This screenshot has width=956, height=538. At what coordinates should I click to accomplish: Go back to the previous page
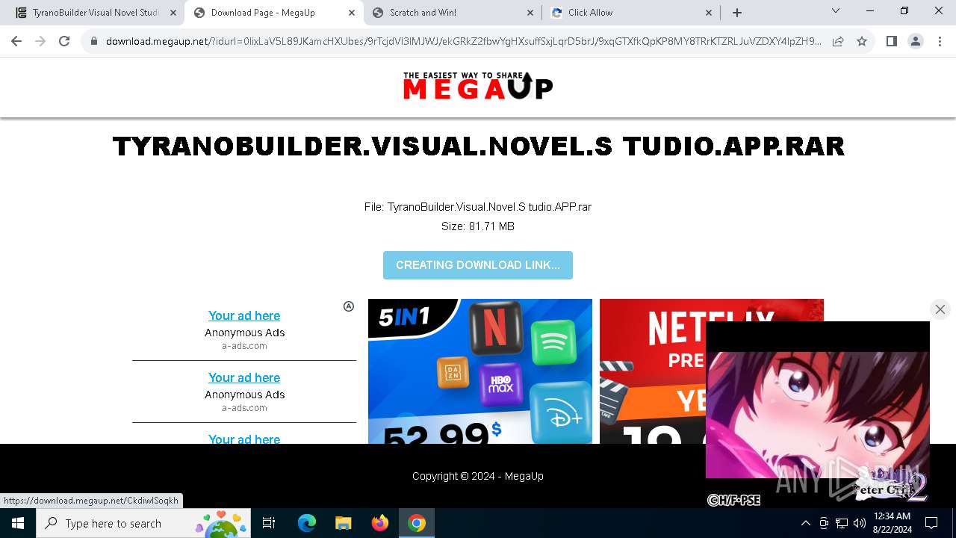pyautogui.click(x=16, y=42)
